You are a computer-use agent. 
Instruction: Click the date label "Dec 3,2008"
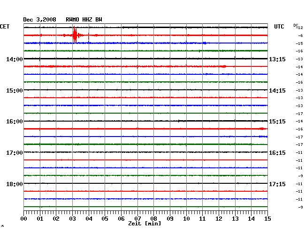pos(40,20)
